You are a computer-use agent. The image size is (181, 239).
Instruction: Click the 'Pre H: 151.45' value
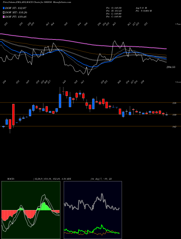point(114,11)
